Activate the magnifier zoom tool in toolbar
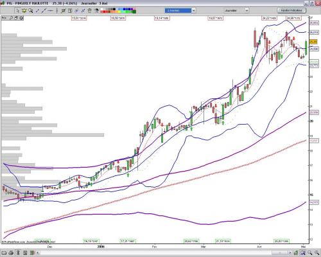The image size is (321, 257). [x=31, y=10]
